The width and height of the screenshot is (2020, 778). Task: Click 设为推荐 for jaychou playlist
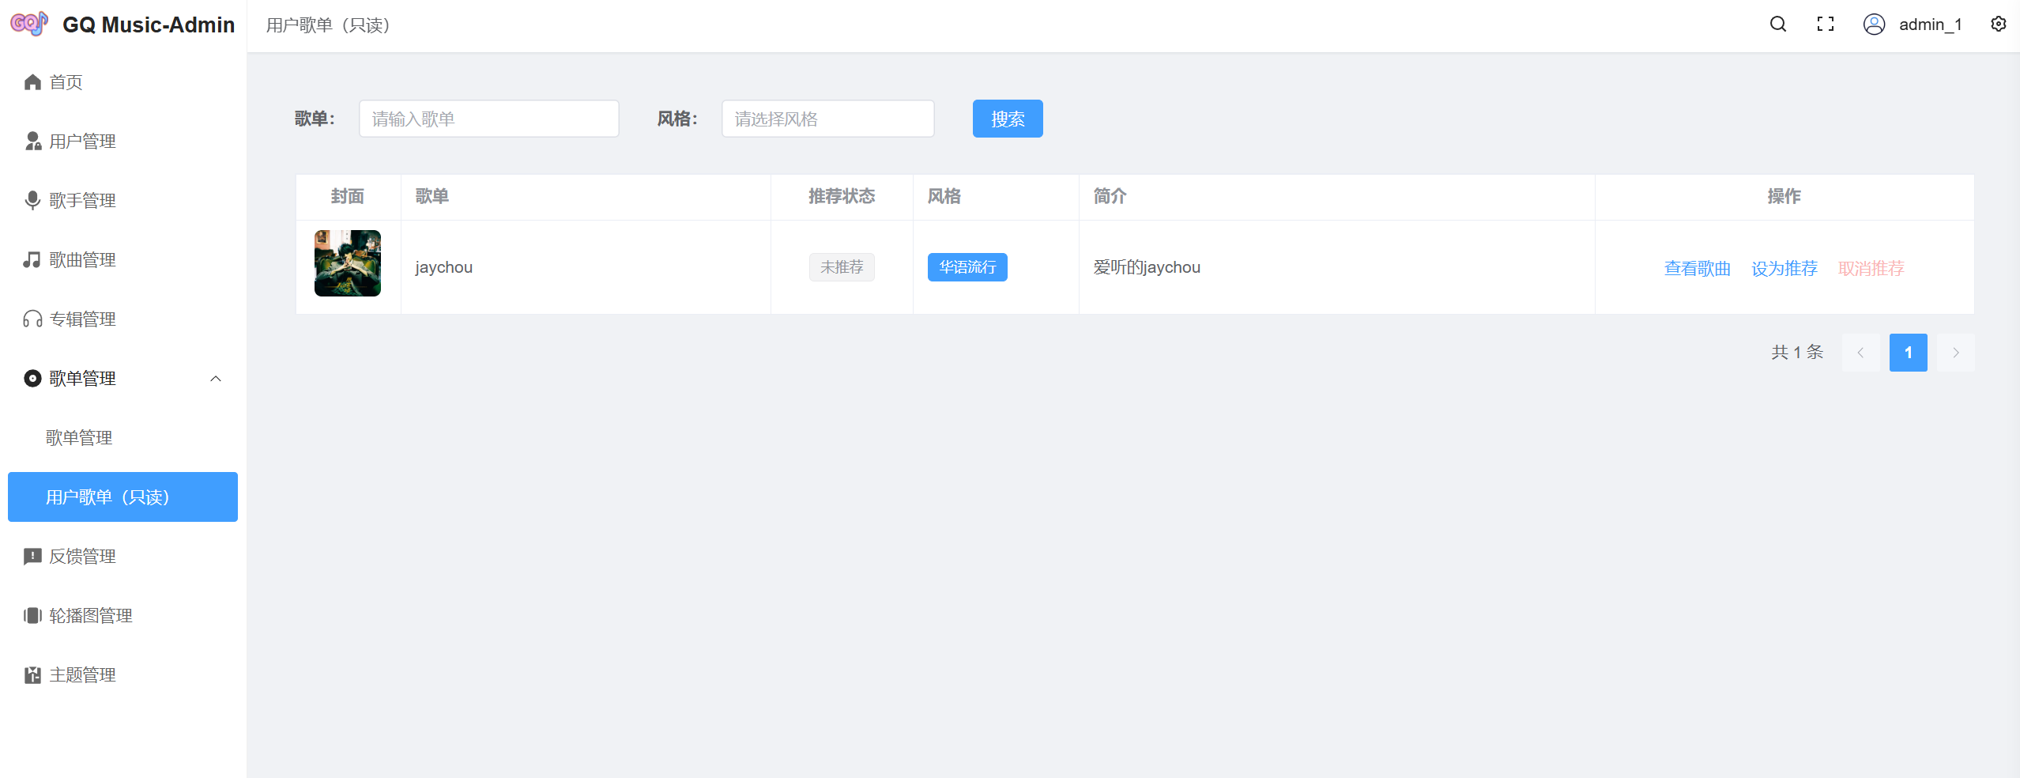pyautogui.click(x=1784, y=269)
